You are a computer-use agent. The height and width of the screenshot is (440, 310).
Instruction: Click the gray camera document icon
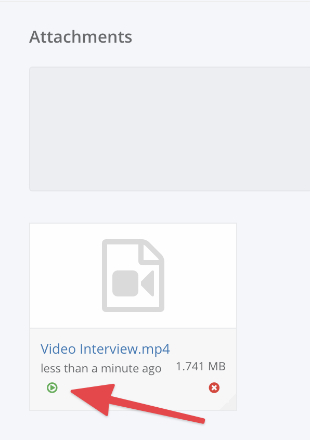tap(133, 276)
